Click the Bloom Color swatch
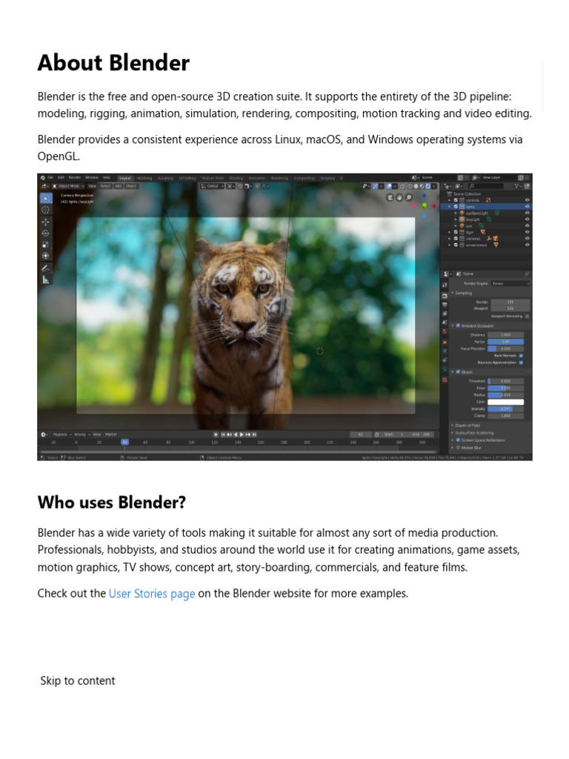 click(x=505, y=402)
